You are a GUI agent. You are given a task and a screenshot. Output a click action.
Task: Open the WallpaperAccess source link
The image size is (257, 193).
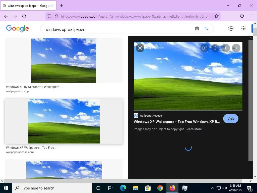tap(148, 116)
